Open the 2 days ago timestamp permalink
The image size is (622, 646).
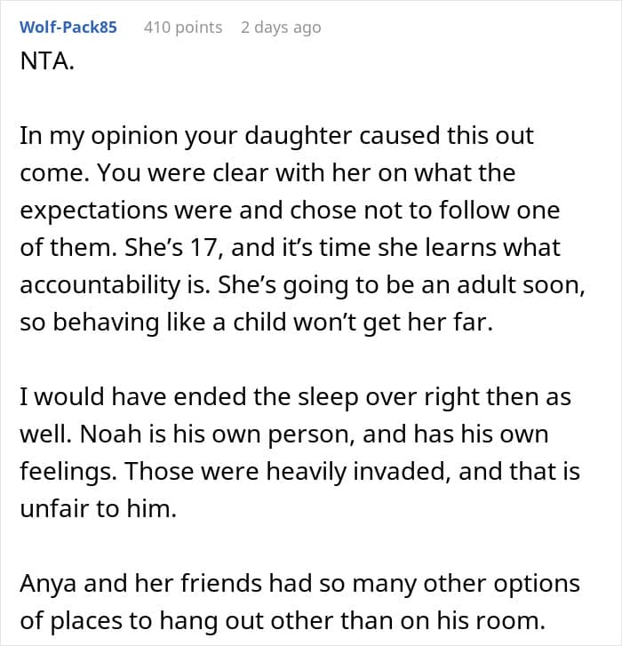point(281,28)
